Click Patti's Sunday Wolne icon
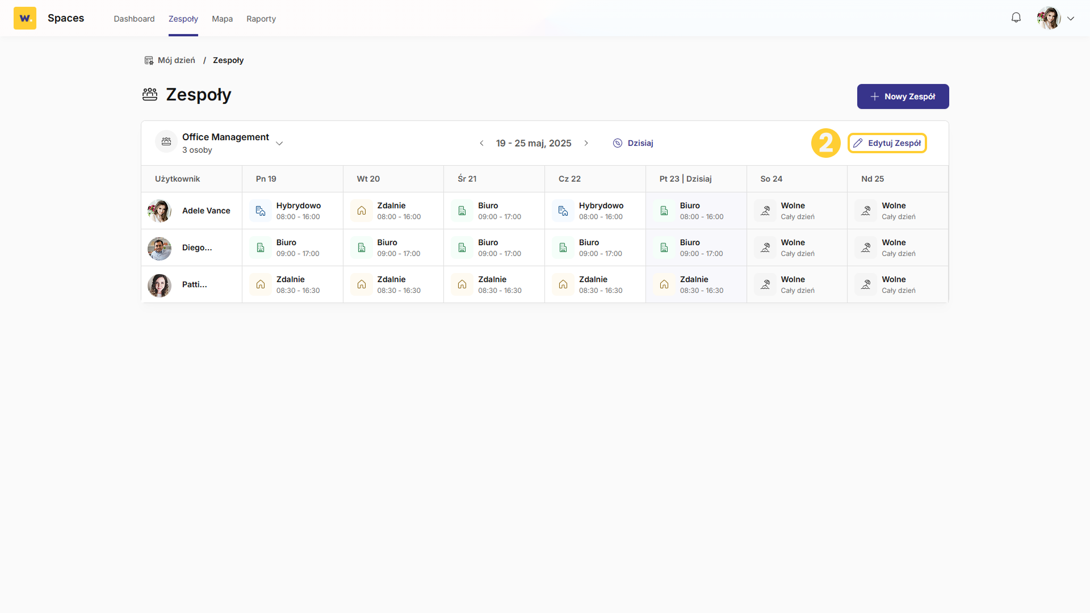This screenshot has width=1090, height=613. click(866, 284)
